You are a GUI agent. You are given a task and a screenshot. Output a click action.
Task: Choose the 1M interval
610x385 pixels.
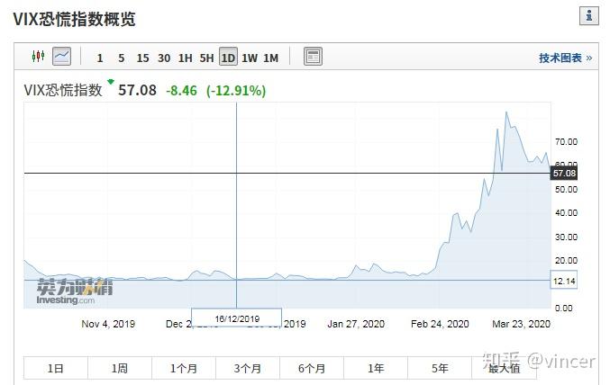coord(271,58)
